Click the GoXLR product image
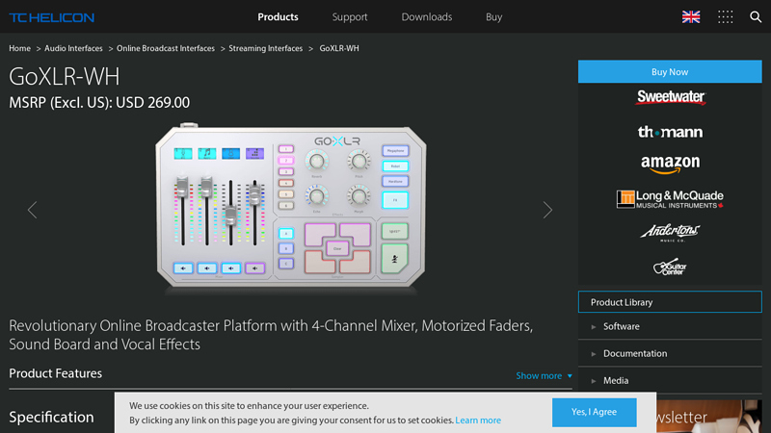Viewport: 771px width, 433px height. tap(291, 206)
